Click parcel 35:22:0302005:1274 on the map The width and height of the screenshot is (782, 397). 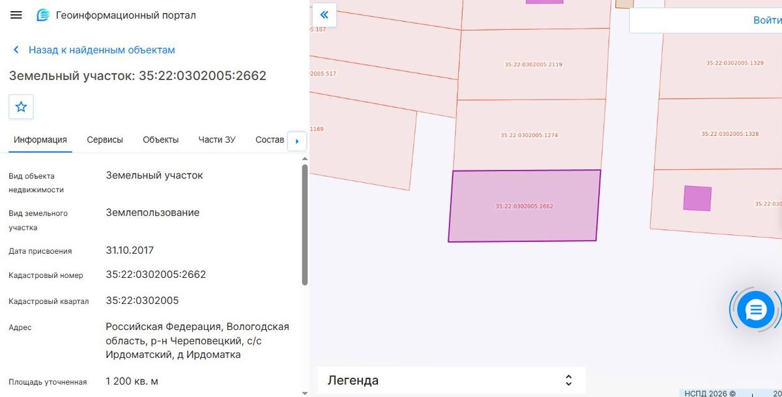529,135
